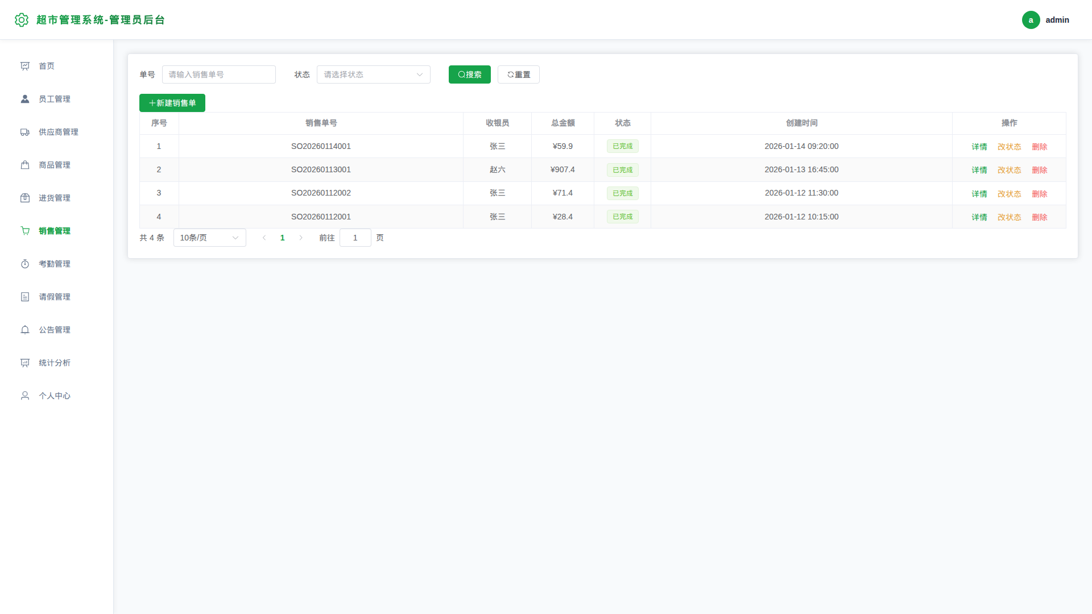Open 详情 for order SO20260112002
The width and height of the screenshot is (1092, 614).
click(x=979, y=194)
